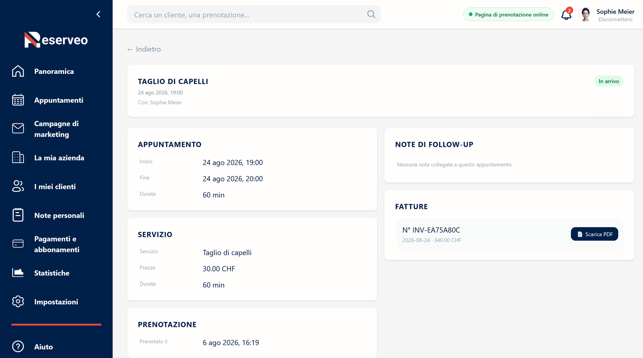Click the Note personali clipboard icon
The image size is (643, 358).
coord(18,215)
